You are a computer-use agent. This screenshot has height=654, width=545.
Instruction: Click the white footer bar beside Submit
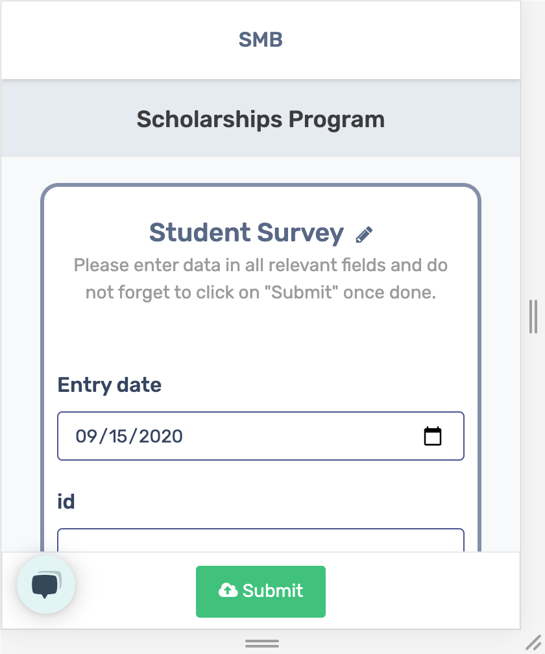pos(421,591)
